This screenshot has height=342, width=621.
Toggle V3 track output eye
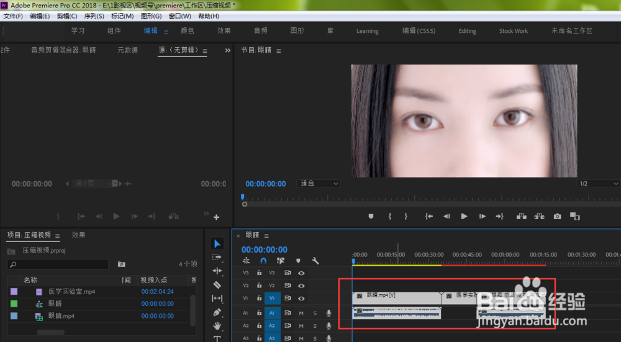[301, 273]
